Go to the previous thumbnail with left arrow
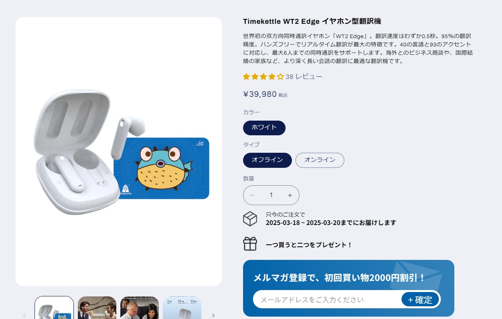Image resolution: width=502 pixels, height=319 pixels. tap(24, 315)
